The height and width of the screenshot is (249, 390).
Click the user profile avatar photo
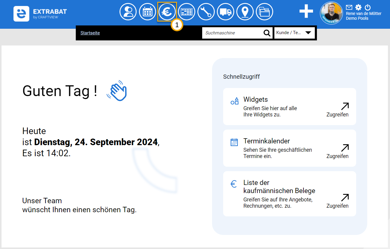[331, 13]
